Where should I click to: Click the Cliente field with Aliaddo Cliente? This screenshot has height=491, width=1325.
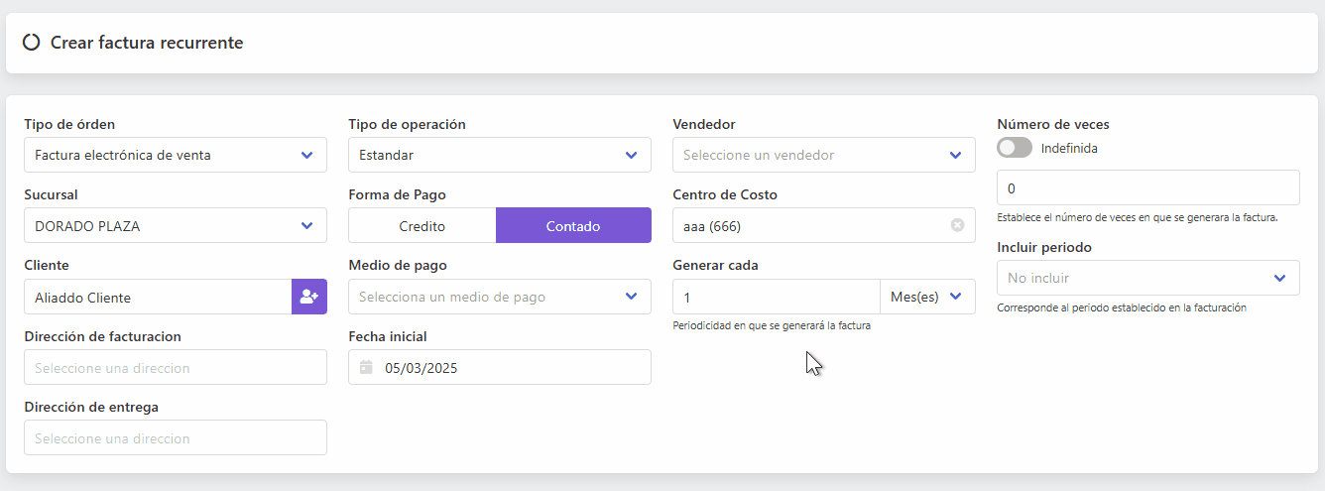pyautogui.click(x=158, y=297)
